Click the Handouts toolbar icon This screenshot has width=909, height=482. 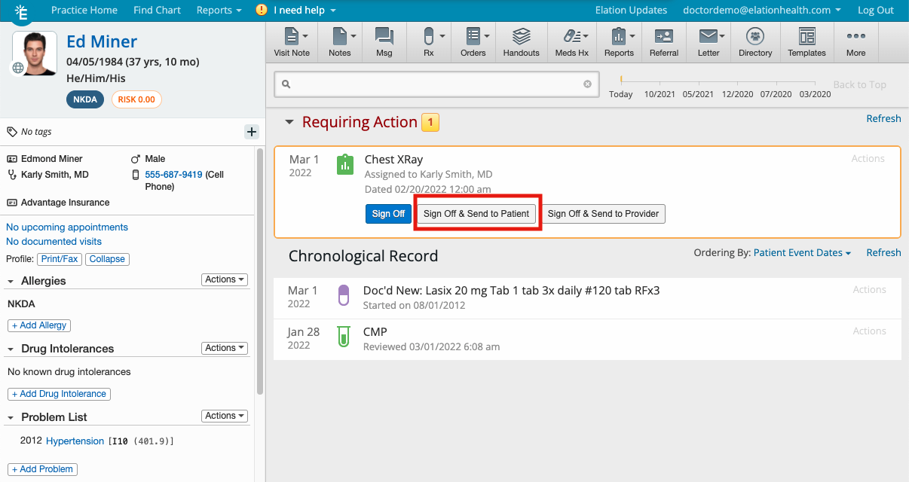(521, 42)
